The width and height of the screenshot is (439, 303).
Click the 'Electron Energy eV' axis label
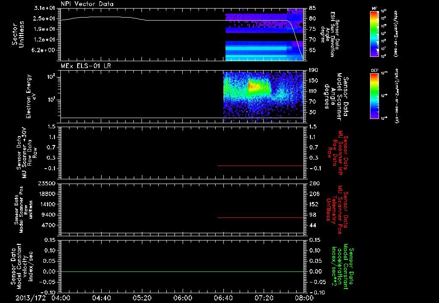click(x=31, y=96)
